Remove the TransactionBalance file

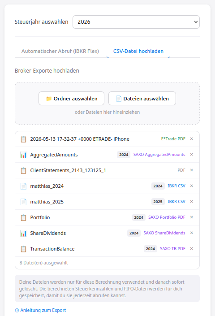(192, 249)
